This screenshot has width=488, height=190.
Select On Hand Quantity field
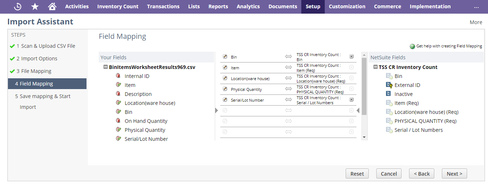(146, 121)
